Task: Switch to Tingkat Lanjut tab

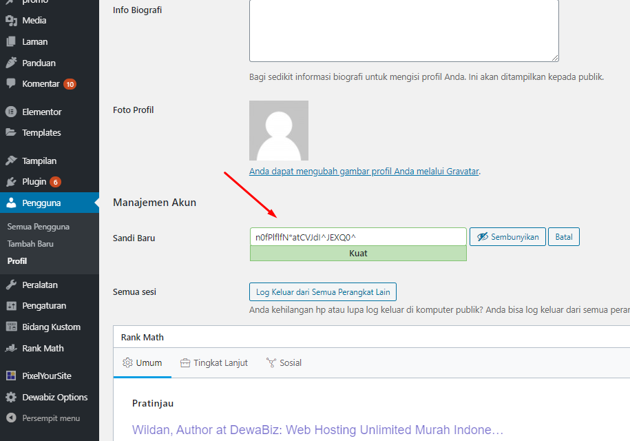Action: [x=213, y=363]
